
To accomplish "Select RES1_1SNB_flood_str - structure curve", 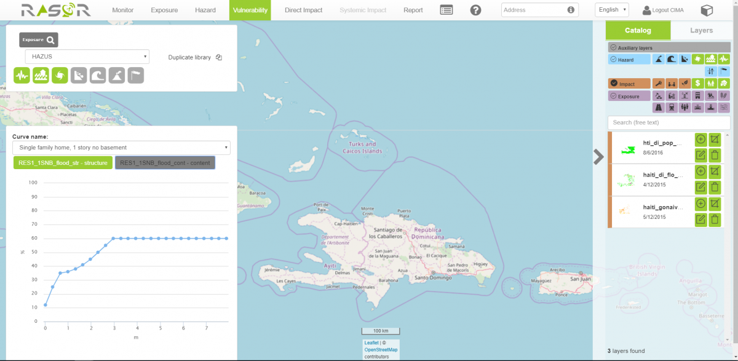I will pyautogui.click(x=62, y=163).
